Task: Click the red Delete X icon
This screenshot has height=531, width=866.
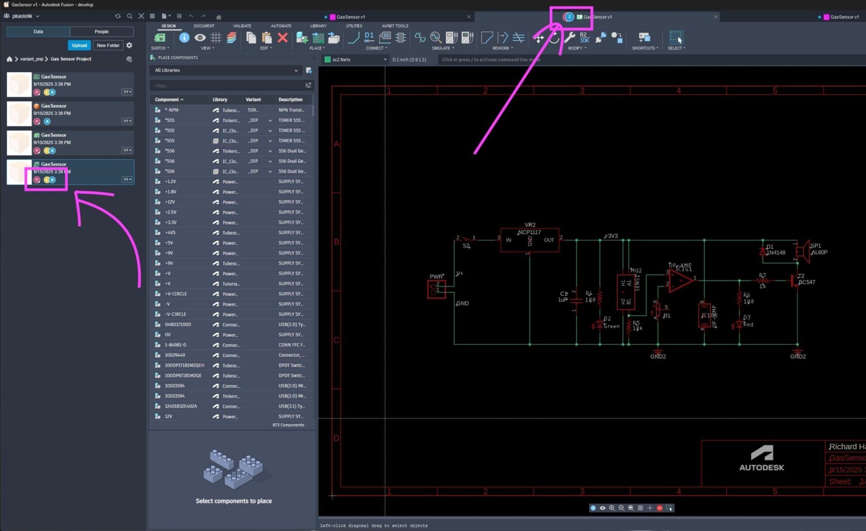Action: [282, 37]
